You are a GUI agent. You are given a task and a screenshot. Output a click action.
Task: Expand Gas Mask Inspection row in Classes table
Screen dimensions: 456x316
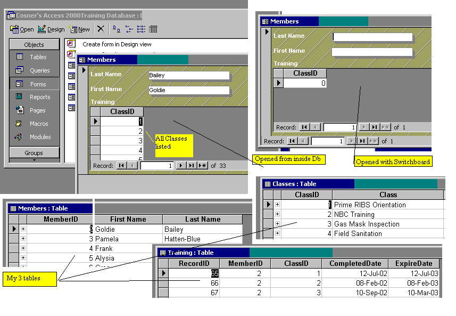[x=277, y=224]
